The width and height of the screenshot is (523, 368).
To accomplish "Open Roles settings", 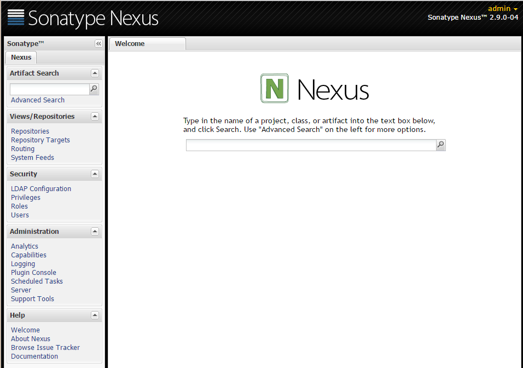I will [19, 206].
